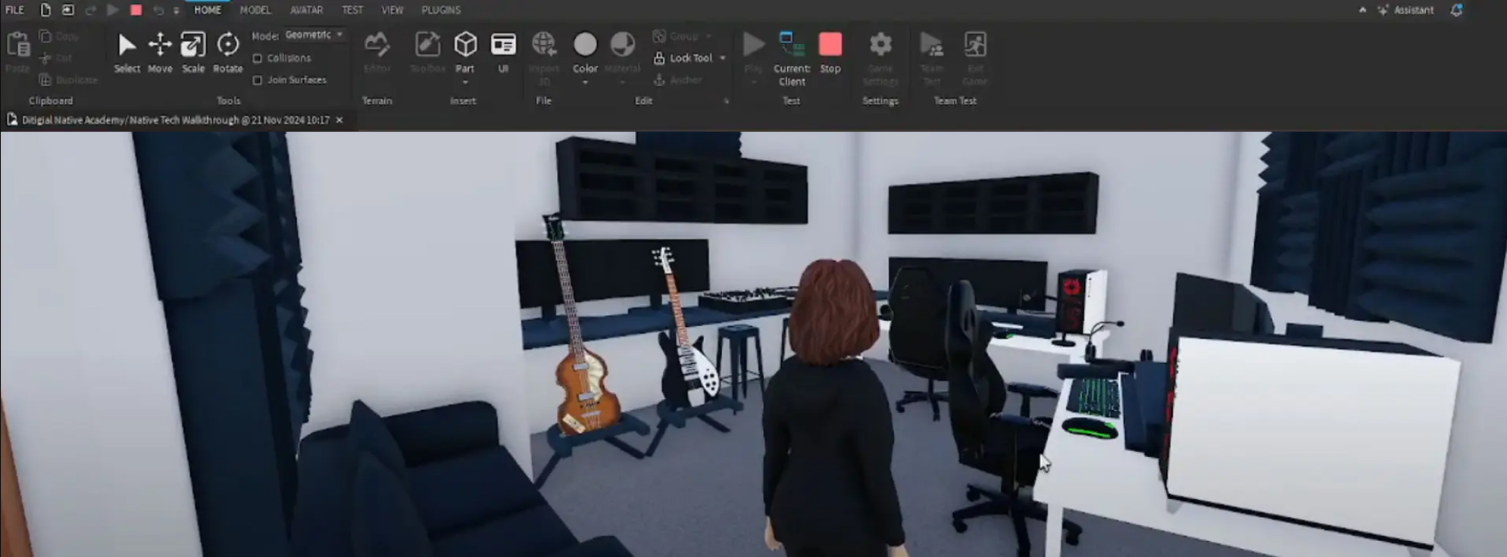This screenshot has width=1507, height=557.
Task: Open the FILE menu
Action: [x=14, y=10]
